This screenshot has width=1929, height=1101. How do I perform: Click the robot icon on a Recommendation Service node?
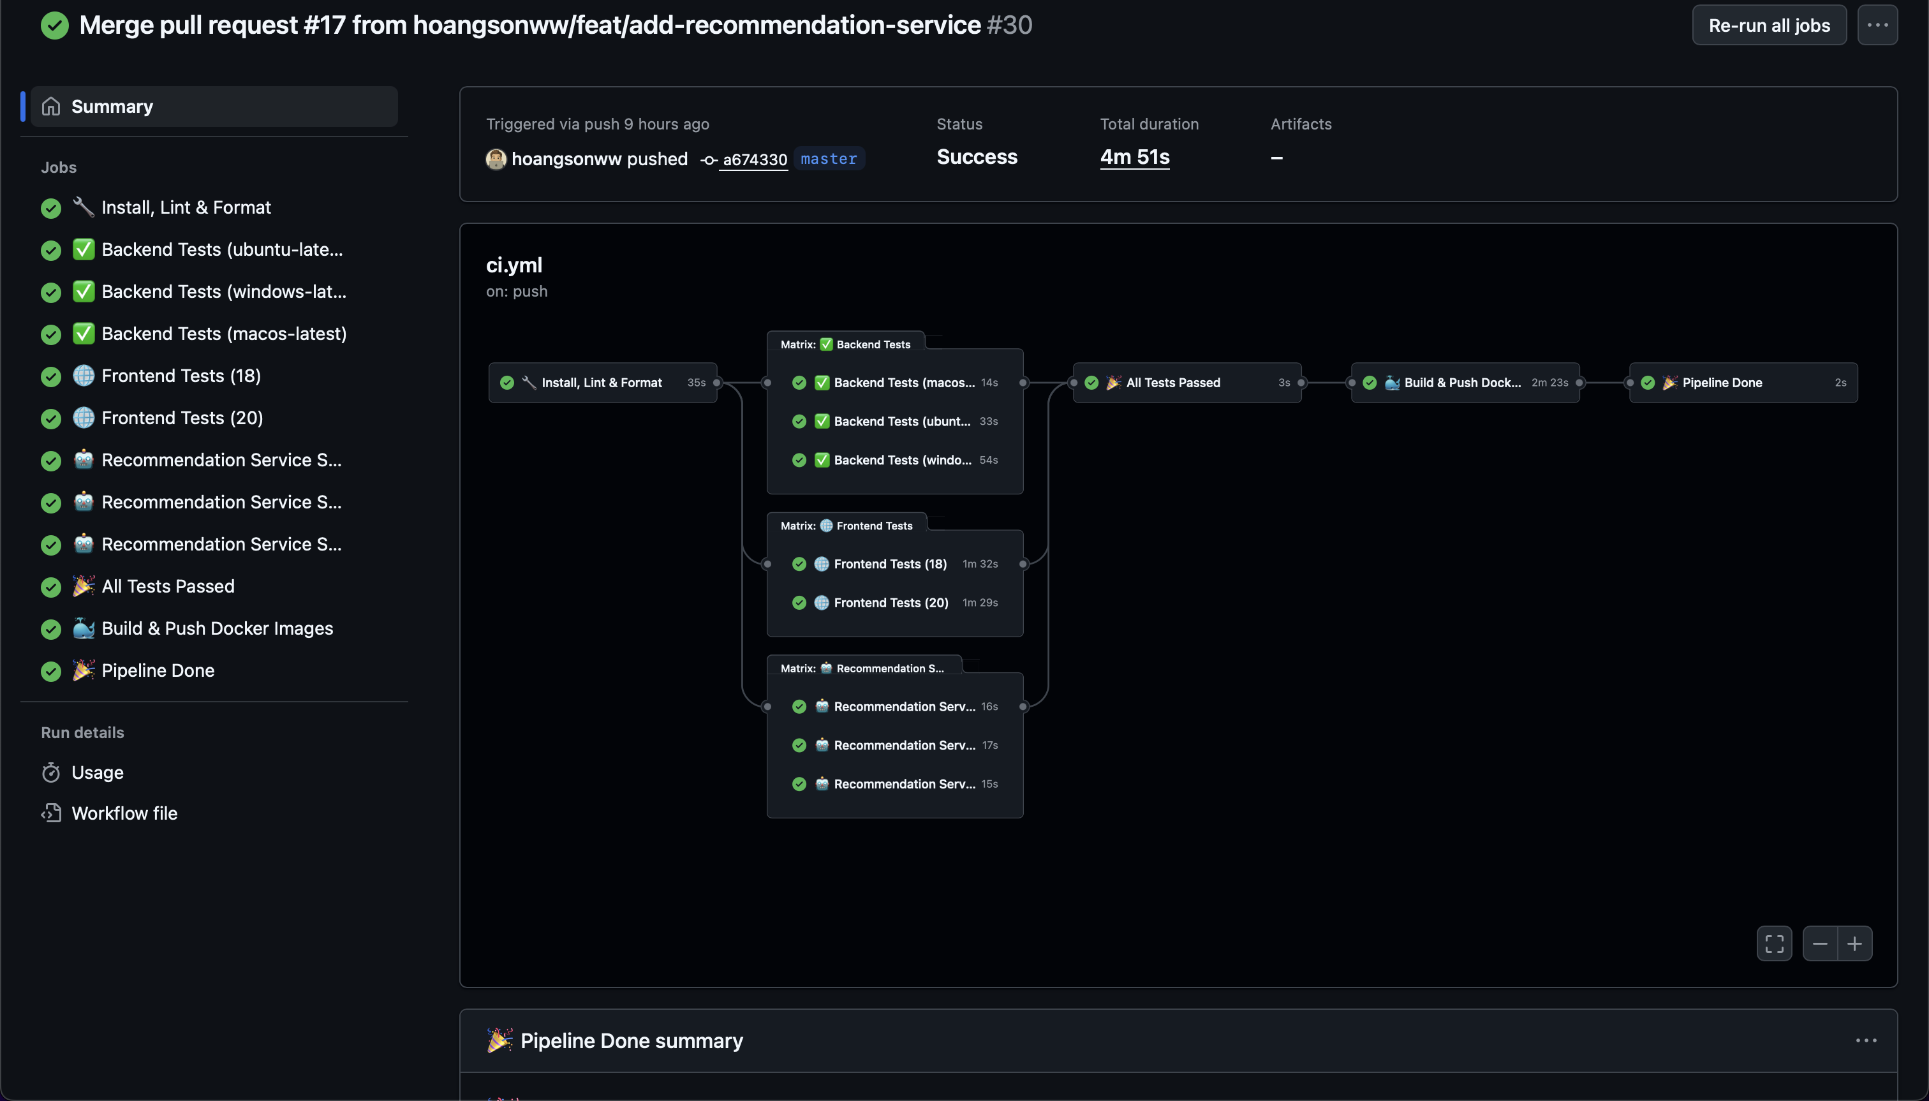(822, 706)
